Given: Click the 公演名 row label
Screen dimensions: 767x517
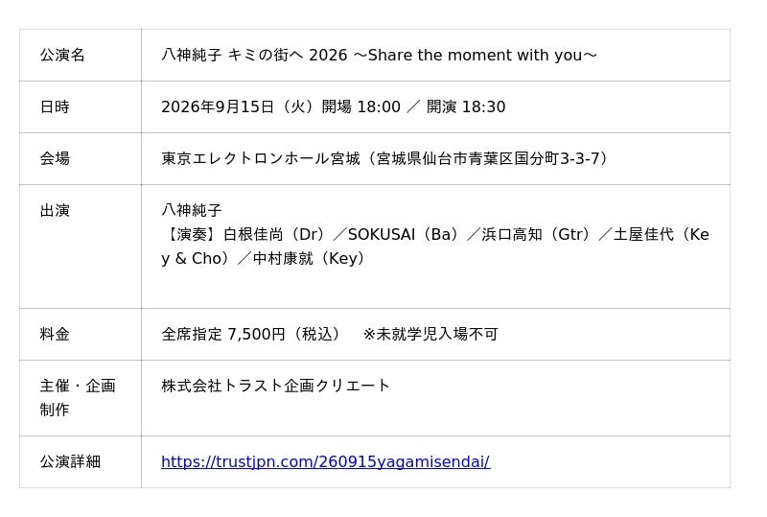Looking at the screenshot, I should pyautogui.click(x=62, y=55).
